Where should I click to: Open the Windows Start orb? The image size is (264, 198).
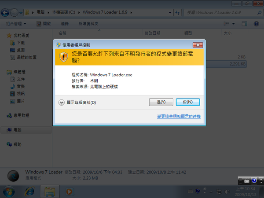(x=9, y=191)
